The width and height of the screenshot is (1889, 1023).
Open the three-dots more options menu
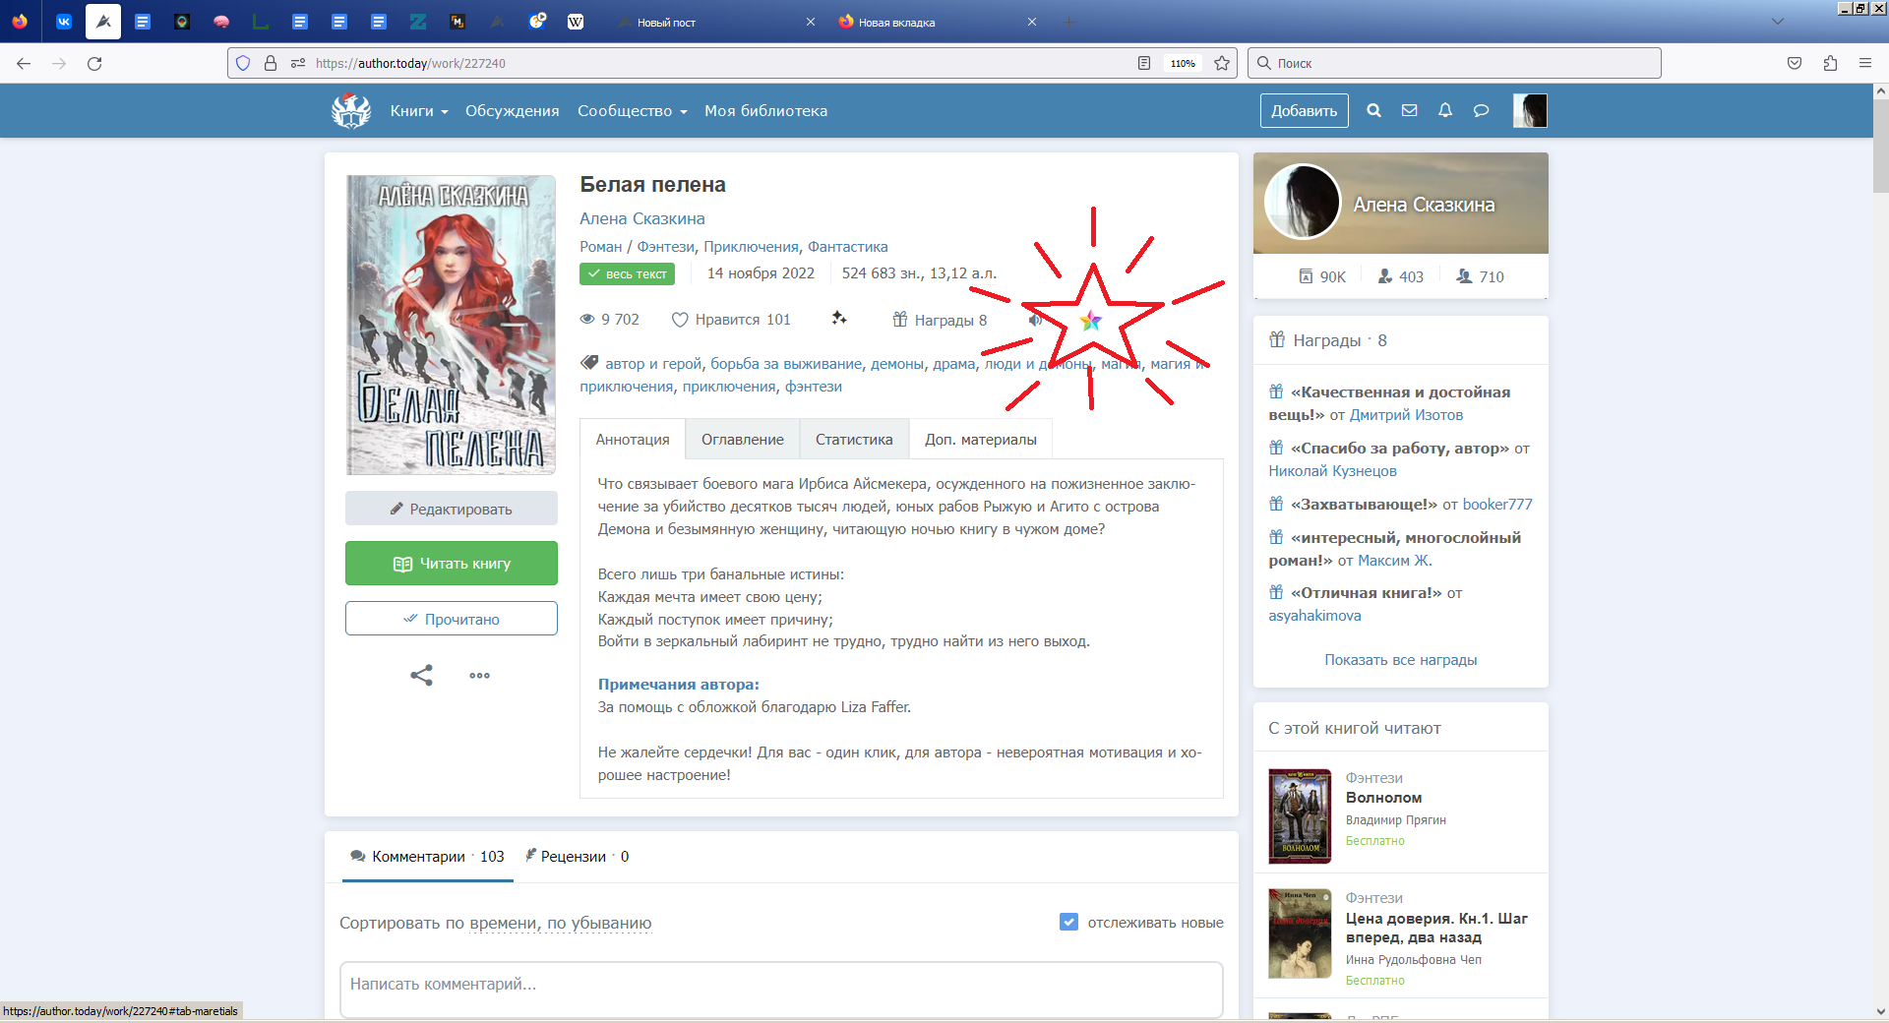click(x=479, y=676)
